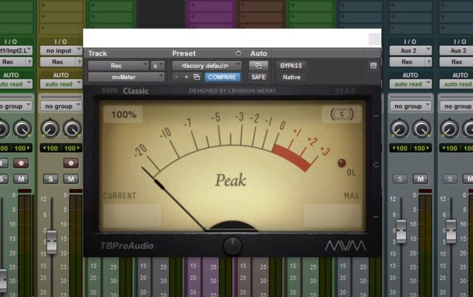Screen dimensions: 473x297
Task: Open 'no group' selector on Aux 3 channel
Action: pos(456,106)
